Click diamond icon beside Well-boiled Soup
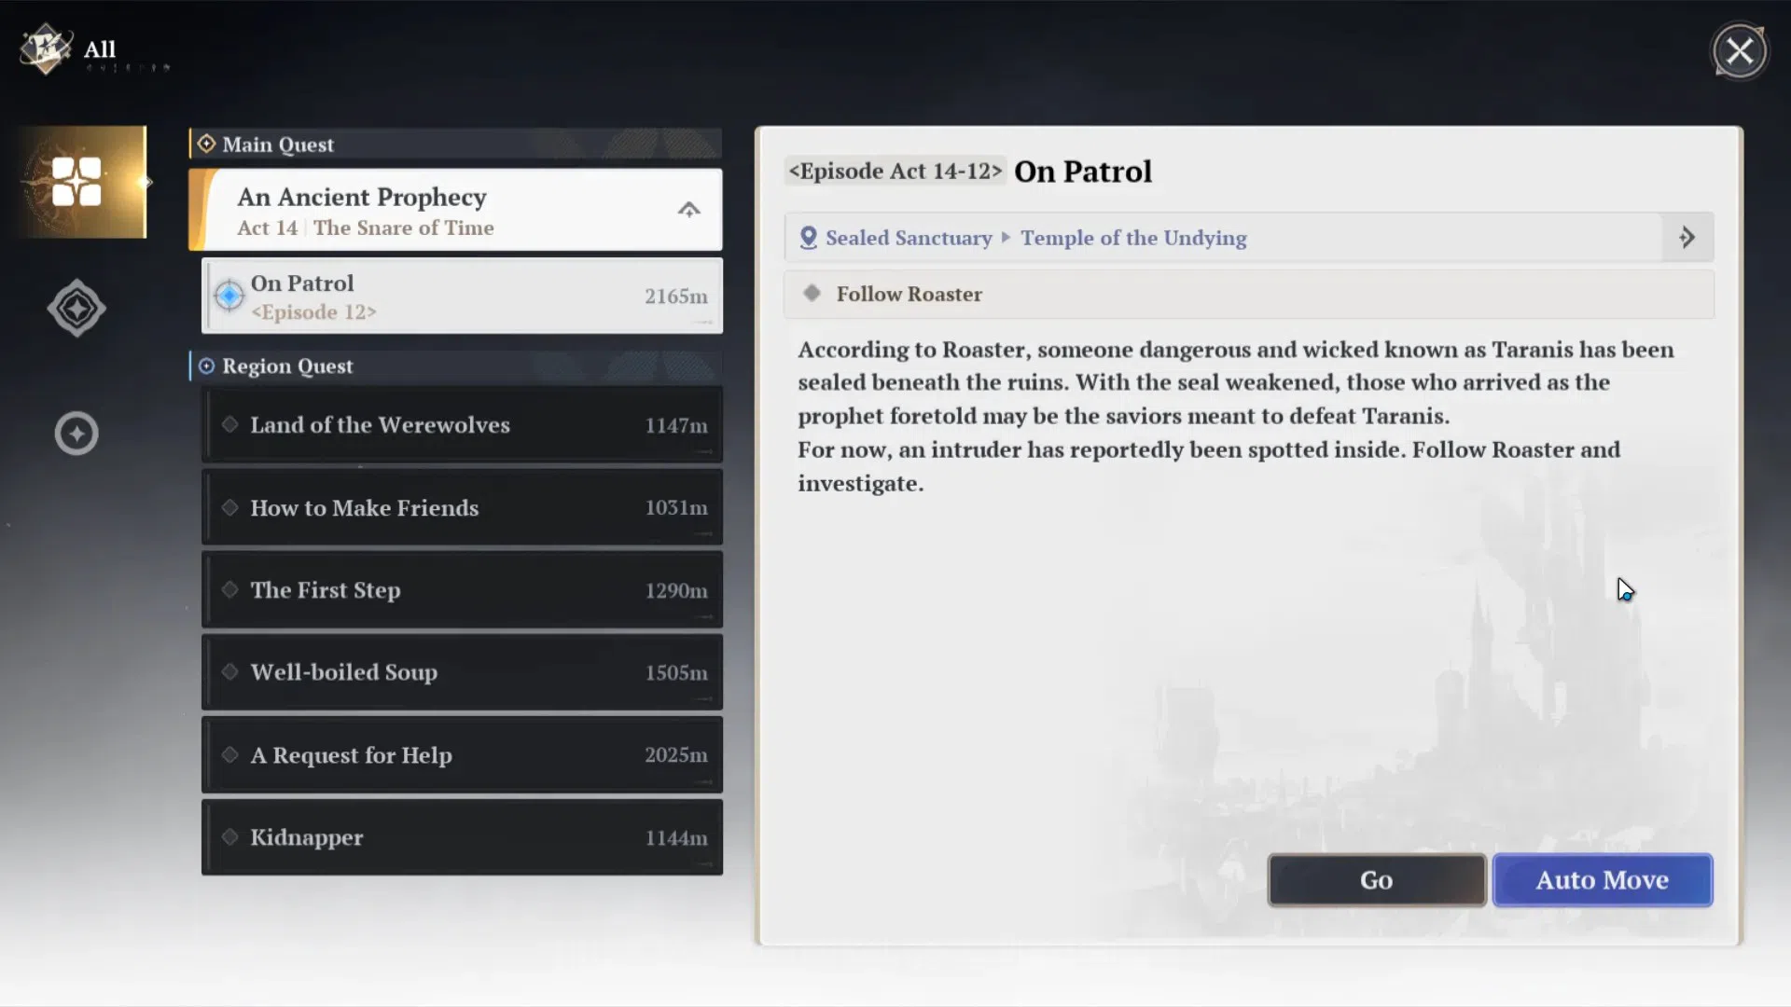 pyautogui.click(x=229, y=672)
